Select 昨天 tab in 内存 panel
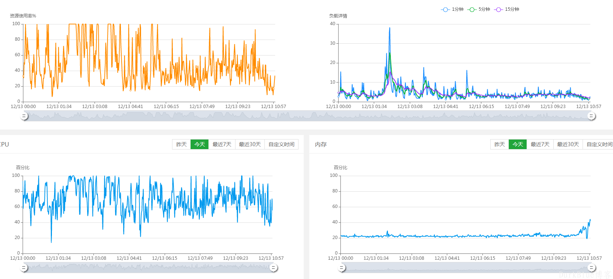 (x=500, y=144)
